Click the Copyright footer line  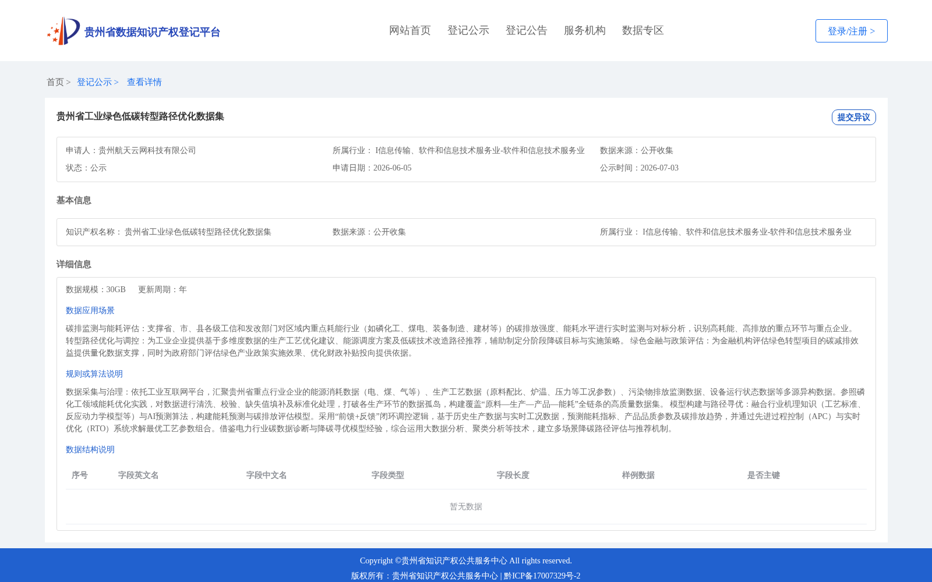click(466, 560)
